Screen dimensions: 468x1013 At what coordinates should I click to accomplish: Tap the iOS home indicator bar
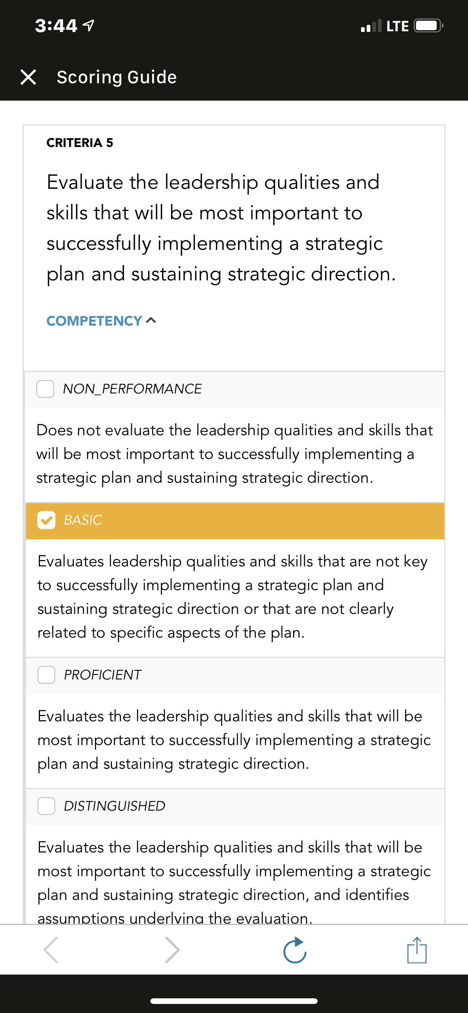[234, 1001]
